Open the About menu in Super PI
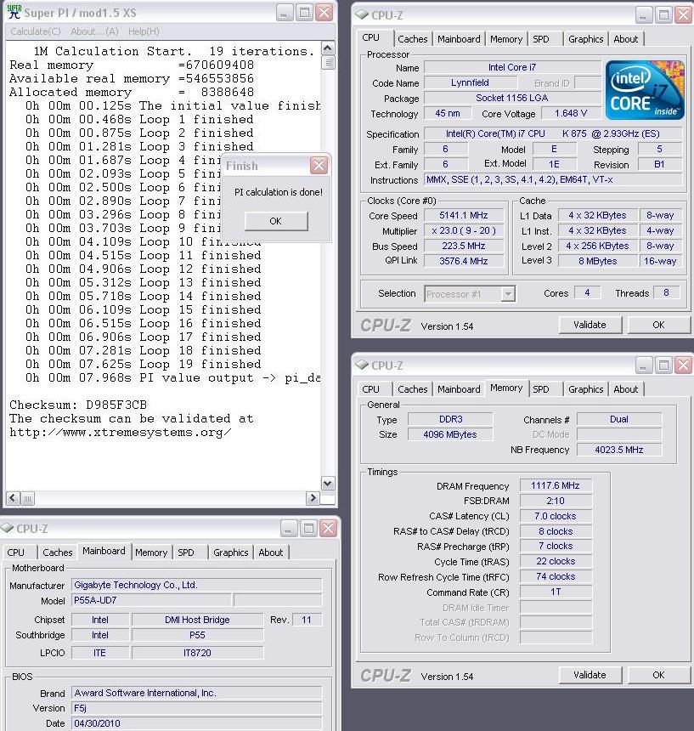Viewport: 694px width, 731px height. click(94, 31)
